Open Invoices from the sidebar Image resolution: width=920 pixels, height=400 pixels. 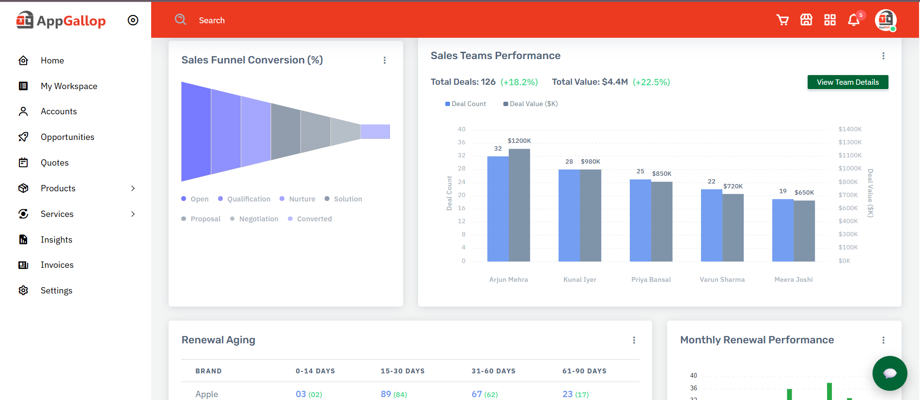point(57,265)
